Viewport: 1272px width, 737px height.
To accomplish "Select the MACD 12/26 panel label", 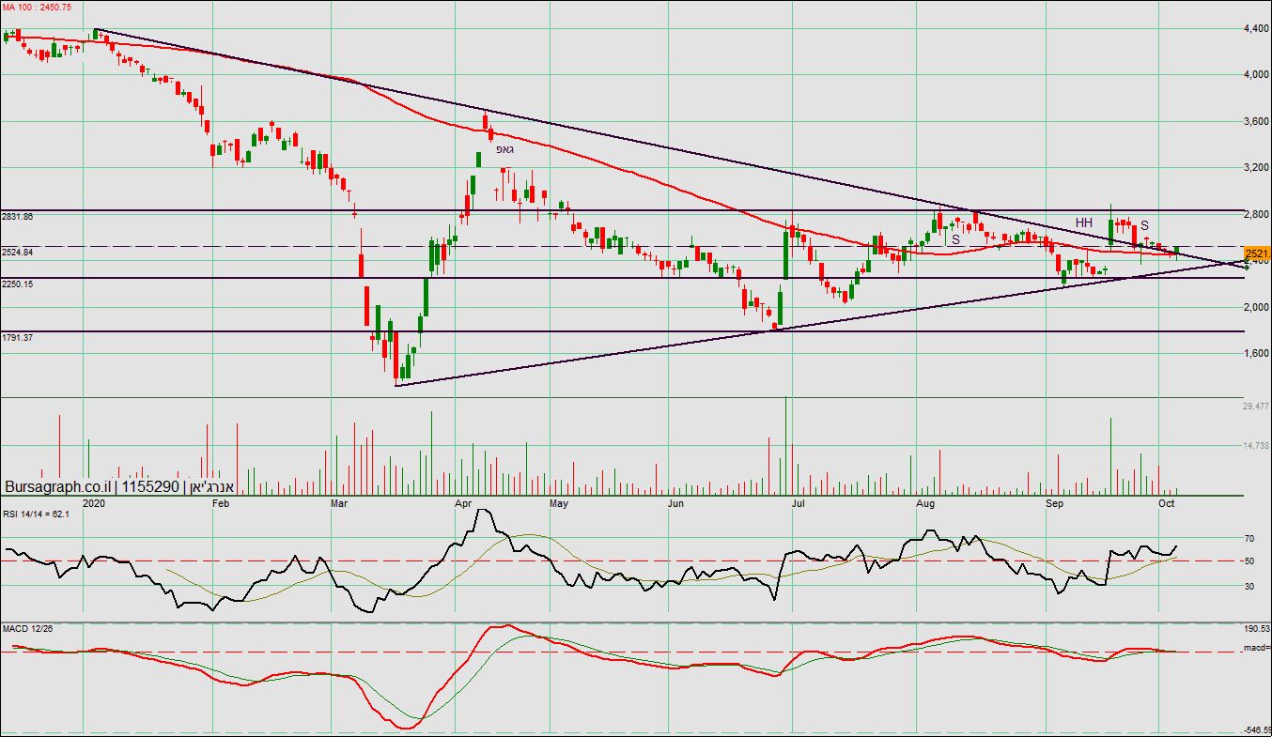I will pyautogui.click(x=26, y=627).
